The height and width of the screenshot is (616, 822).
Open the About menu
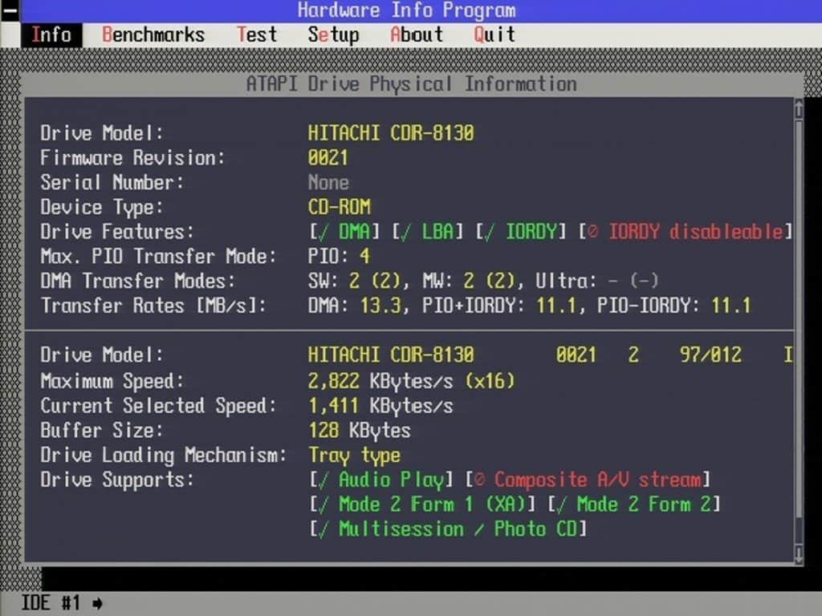[x=417, y=35]
